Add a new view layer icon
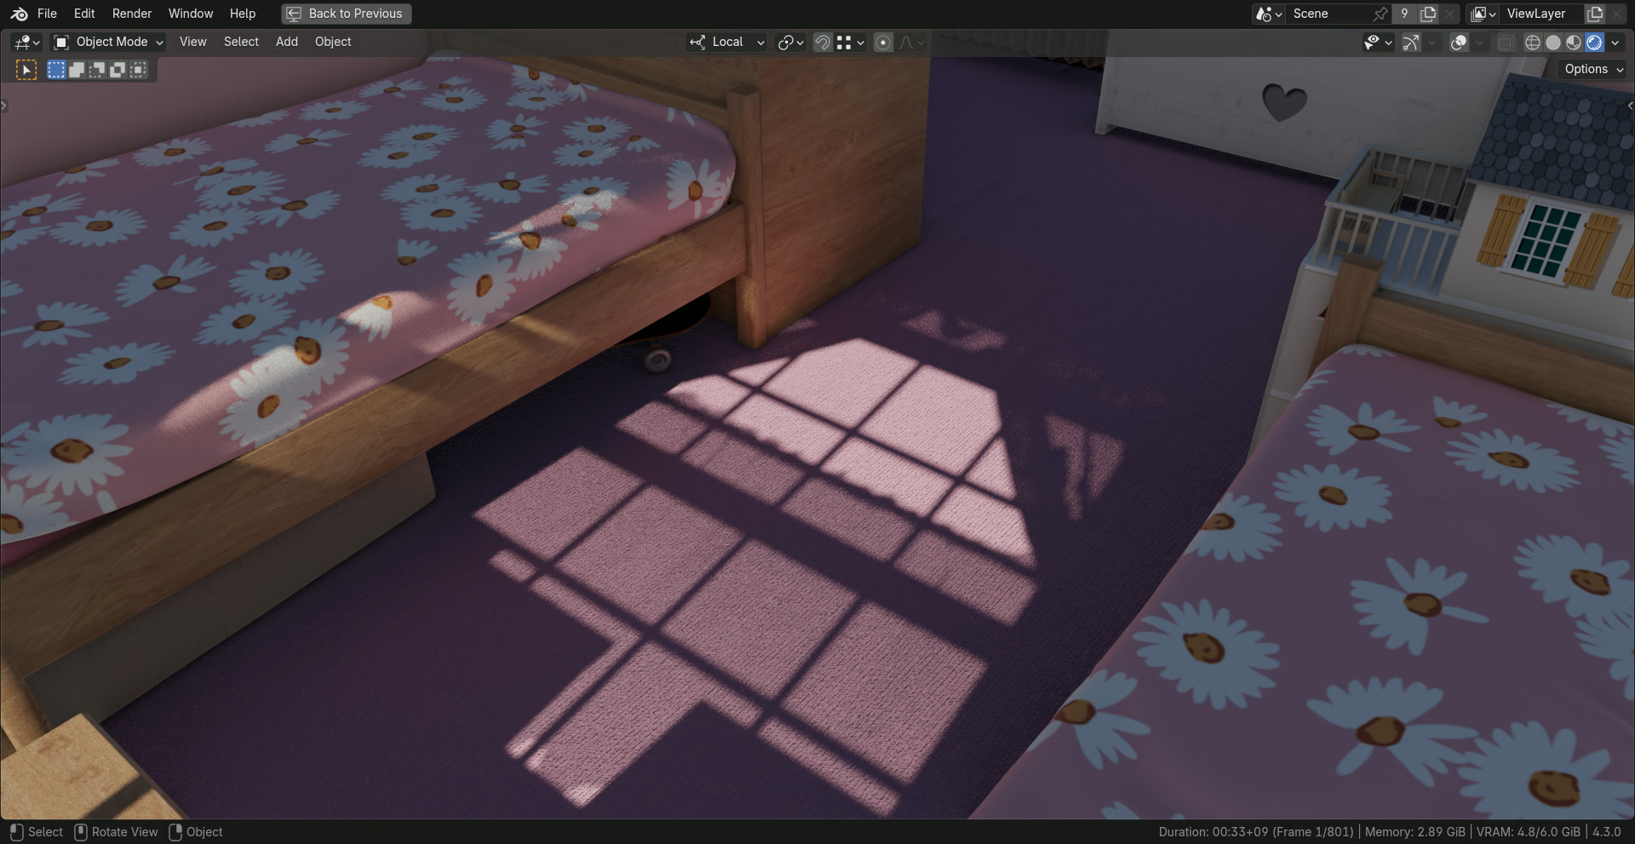 tap(1595, 14)
